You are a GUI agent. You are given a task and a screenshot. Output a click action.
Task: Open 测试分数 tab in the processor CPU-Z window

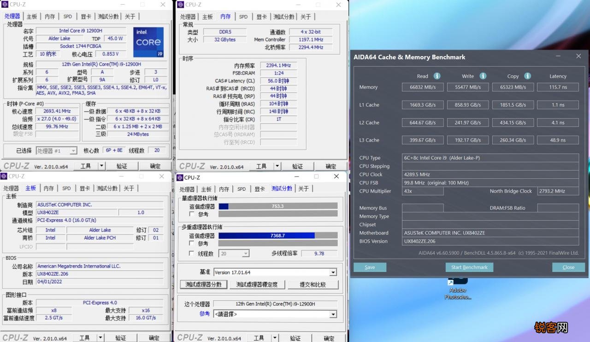108,17
